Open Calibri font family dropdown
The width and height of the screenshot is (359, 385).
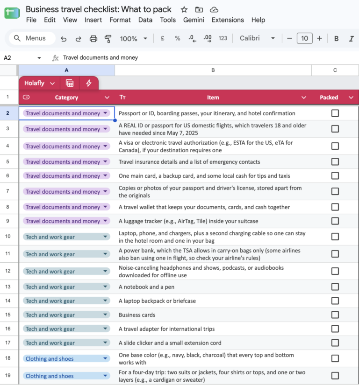click(257, 38)
